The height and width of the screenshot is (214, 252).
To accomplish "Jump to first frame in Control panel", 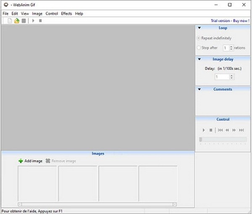I will (220, 130).
